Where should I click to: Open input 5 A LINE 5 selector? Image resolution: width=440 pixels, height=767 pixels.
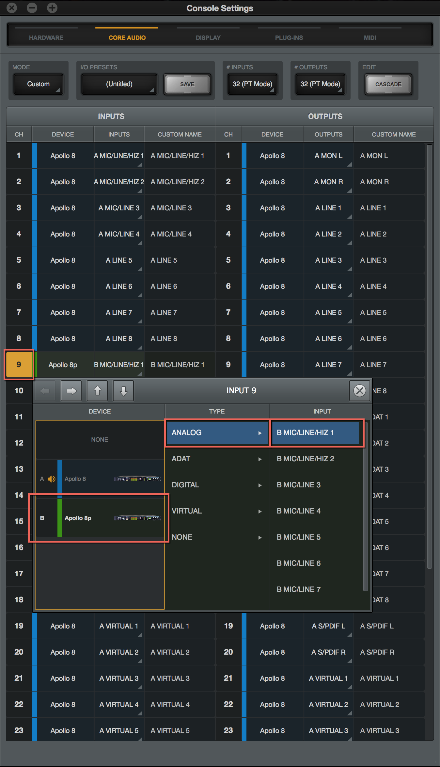pyautogui.click(x=119, y=260)
